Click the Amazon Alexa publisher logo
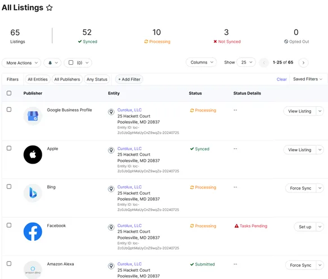The width and height of the screenshot is (328, 279). [33, 269]
